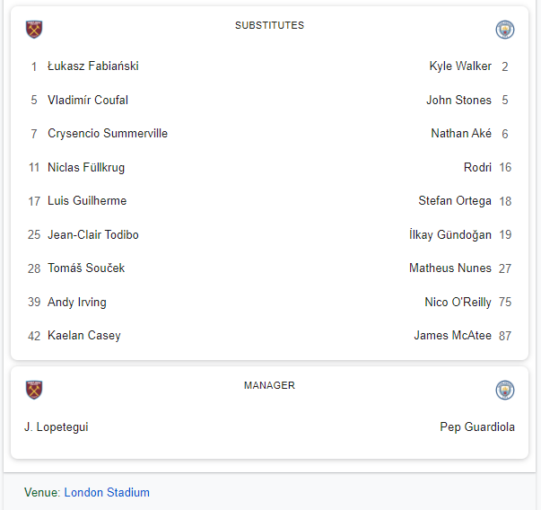Click Manchester City crest in Manager section
Viewport: 541px width, 510px height.
tap(505, 390)
